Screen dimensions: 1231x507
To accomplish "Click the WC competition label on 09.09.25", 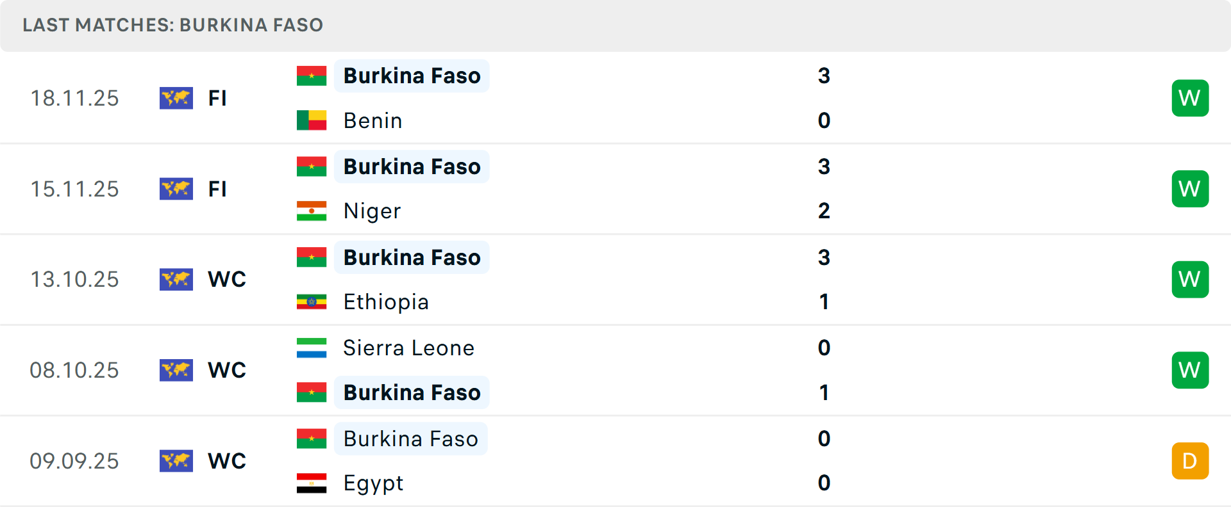I will pos(227,461).
